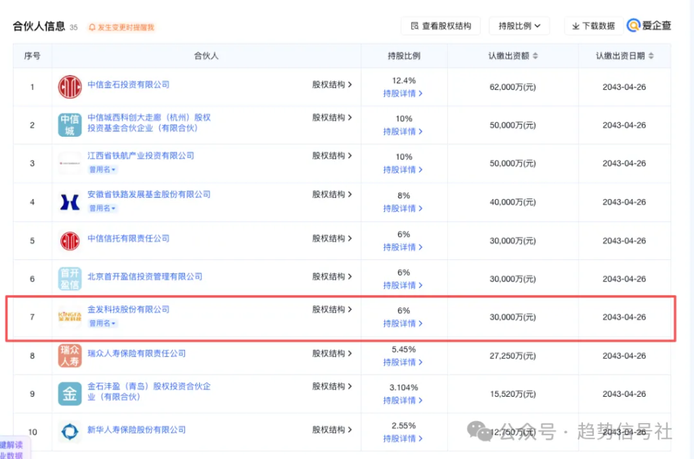Click the CITIC logo for 中信金石投资有限公司

(70, 87)
